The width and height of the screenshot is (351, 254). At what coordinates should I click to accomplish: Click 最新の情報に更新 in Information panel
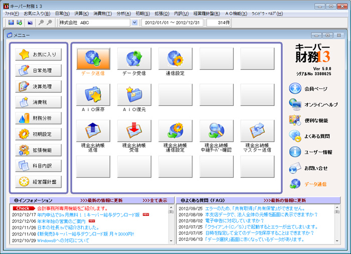pyautogui.click(x=101, y=200)
